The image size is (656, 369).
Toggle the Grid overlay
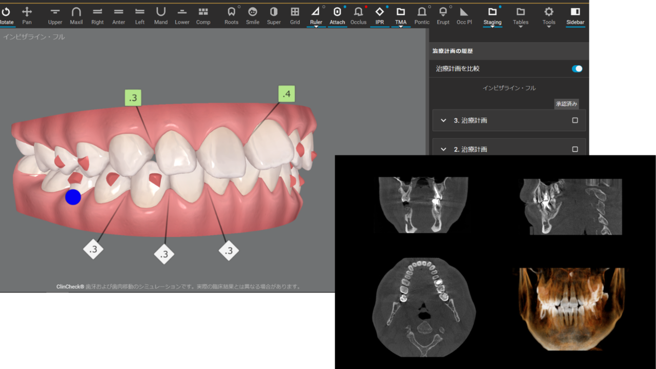coord(295,15)
